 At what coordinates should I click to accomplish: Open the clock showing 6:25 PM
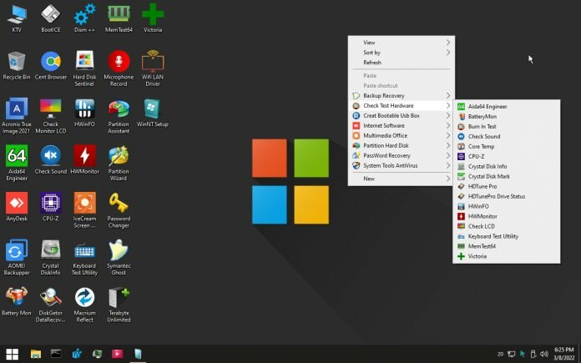pyautogui.click(x=564, y=354)
